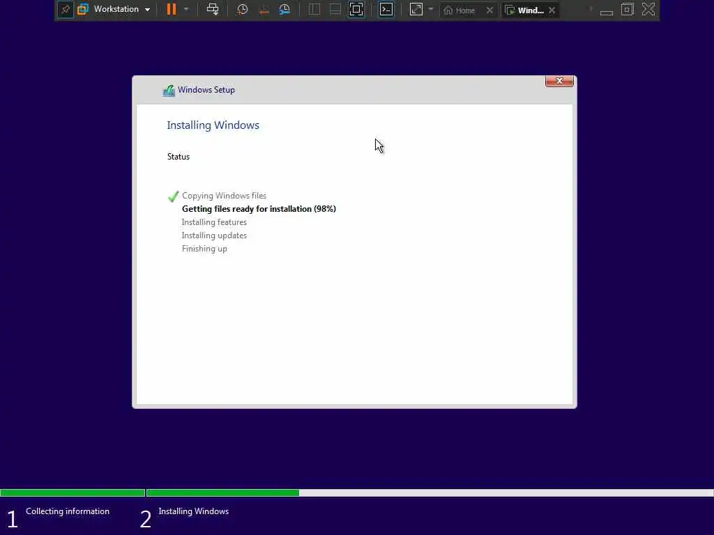Click the 'Installing features' step
The width and height of the screenshot is (714, 535).
(214, 222)
